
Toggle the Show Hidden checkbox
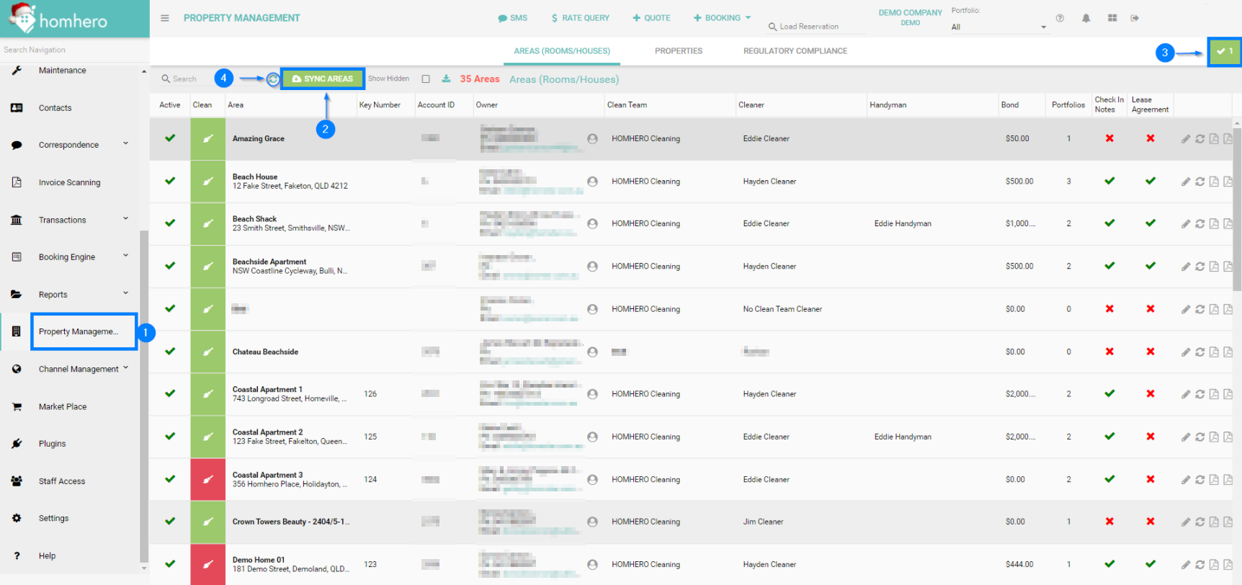click(426, 79)
